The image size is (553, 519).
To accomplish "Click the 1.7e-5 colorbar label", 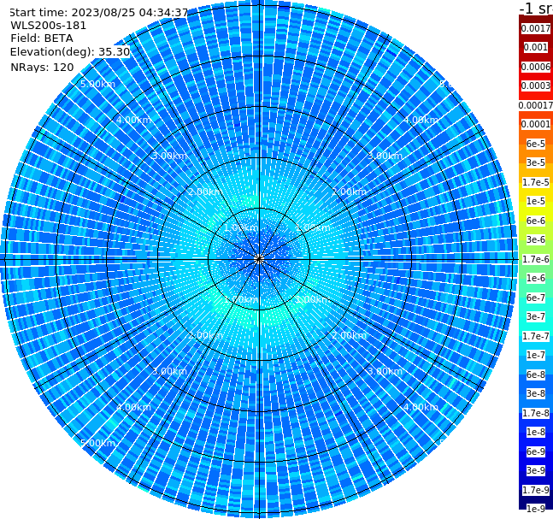I will [536, 182].
